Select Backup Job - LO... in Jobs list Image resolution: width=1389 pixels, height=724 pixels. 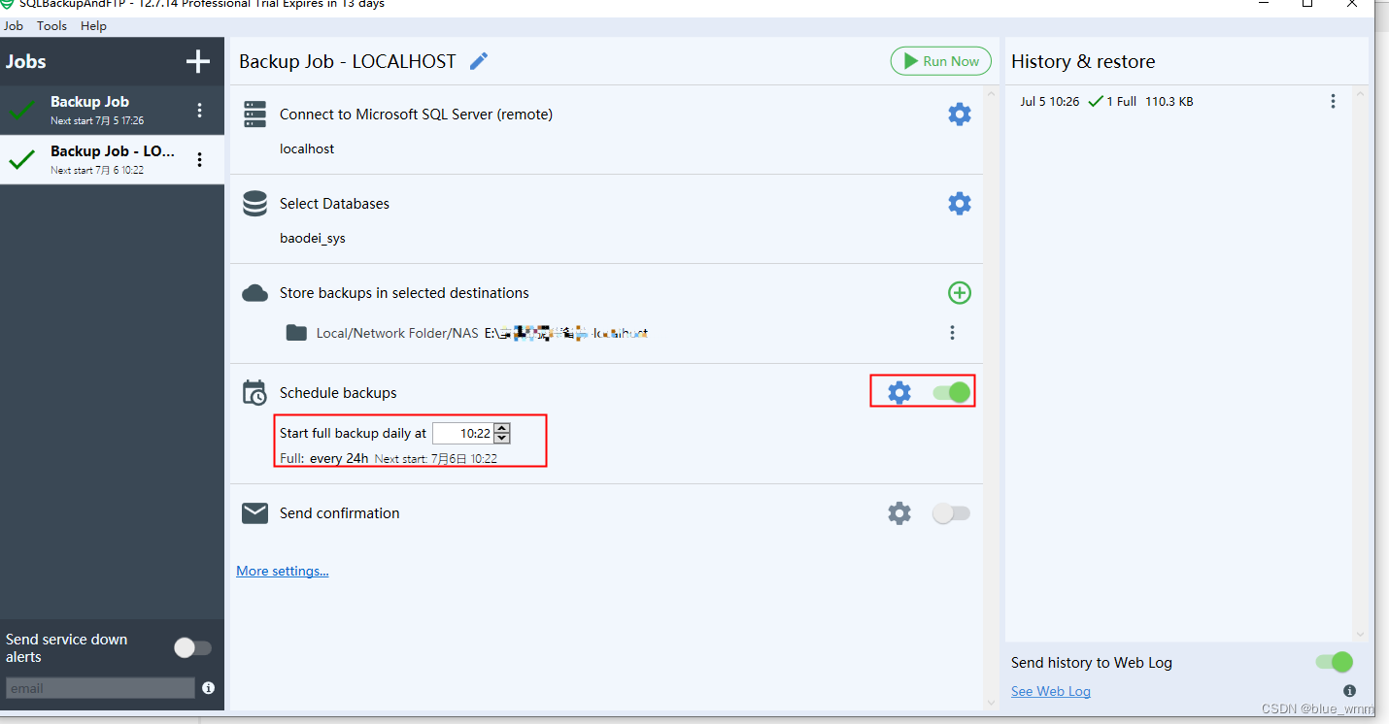tap(112, 160)
